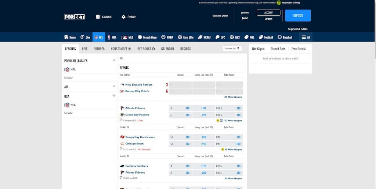Screen dimensions: 376x189
Task: Collapse Popular Leagues section
Action: [x=114, y=60]
